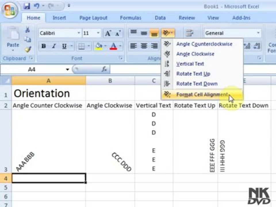This screenshot has width=276, height=207.
Task: Choose Rotate Text Down
Action: coord(202,84)
